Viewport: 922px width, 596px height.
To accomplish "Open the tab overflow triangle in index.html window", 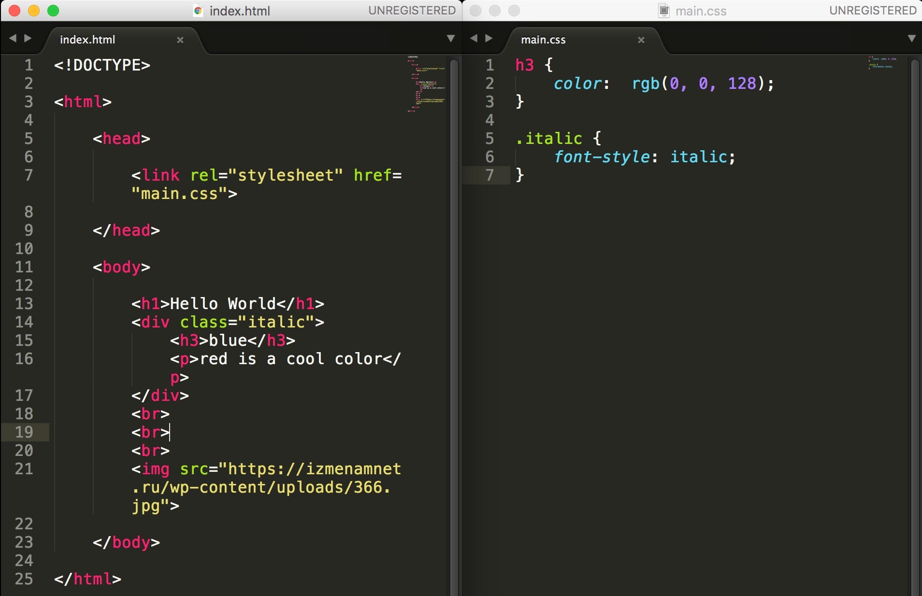I will 450,38.
